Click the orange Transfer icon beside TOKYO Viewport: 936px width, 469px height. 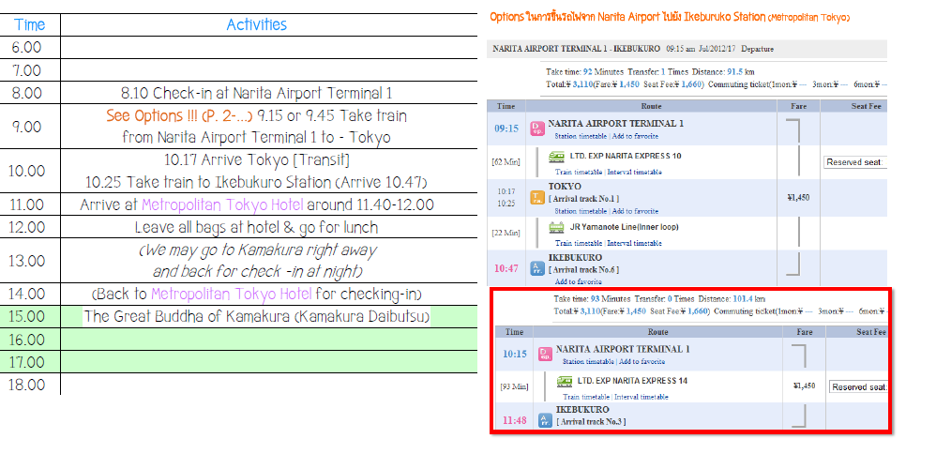(x=537, y=198)
